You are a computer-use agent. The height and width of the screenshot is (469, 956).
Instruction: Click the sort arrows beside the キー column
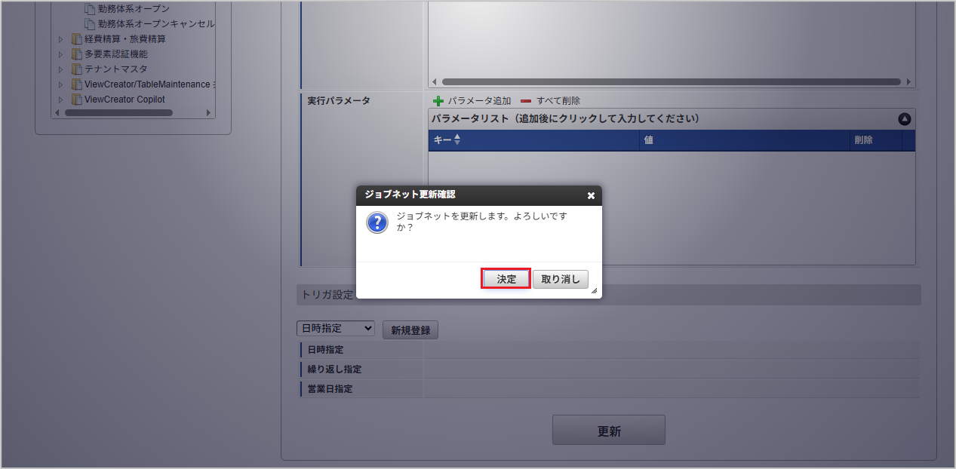[x=457, y=140]
